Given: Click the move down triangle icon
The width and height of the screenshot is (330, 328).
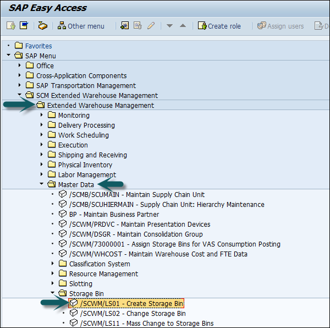Looking at the screenshot, I should [169, 26].
